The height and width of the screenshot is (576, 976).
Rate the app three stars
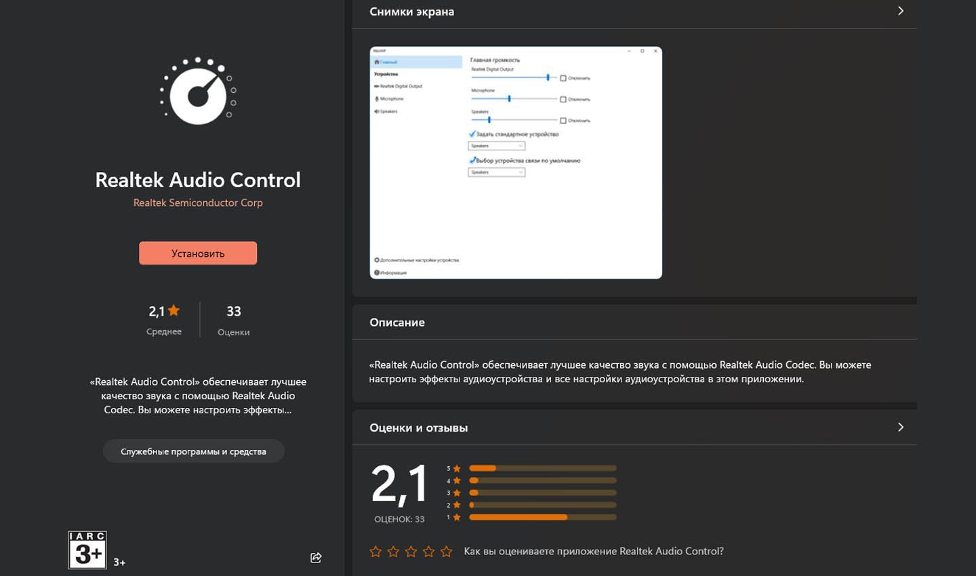[x=411, y=552]
